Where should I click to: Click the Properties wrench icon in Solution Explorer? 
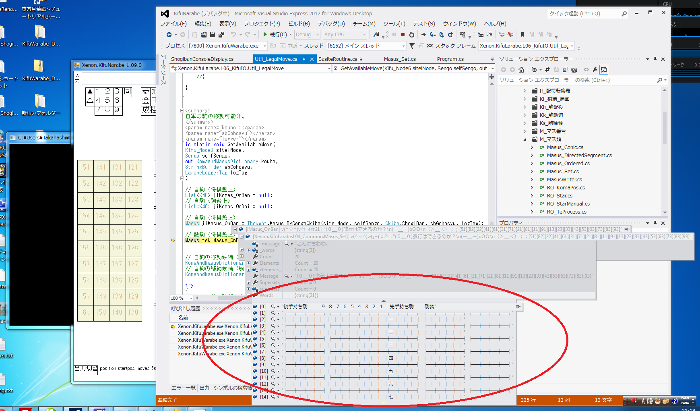[x=595, y=70]
